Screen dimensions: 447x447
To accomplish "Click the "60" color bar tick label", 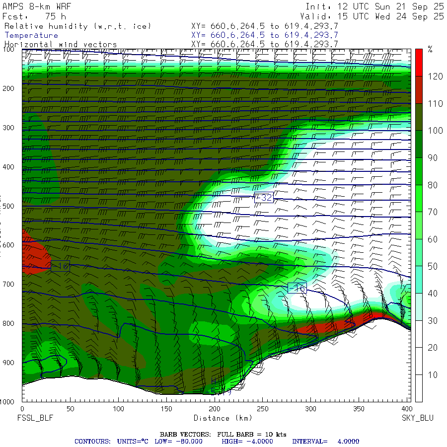I will [433, 239].
